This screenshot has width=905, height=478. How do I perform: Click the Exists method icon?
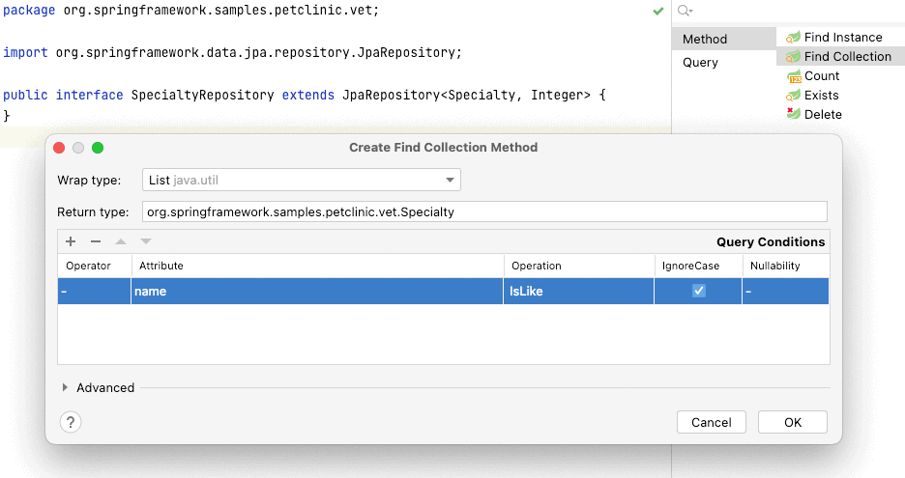(793, 96)
